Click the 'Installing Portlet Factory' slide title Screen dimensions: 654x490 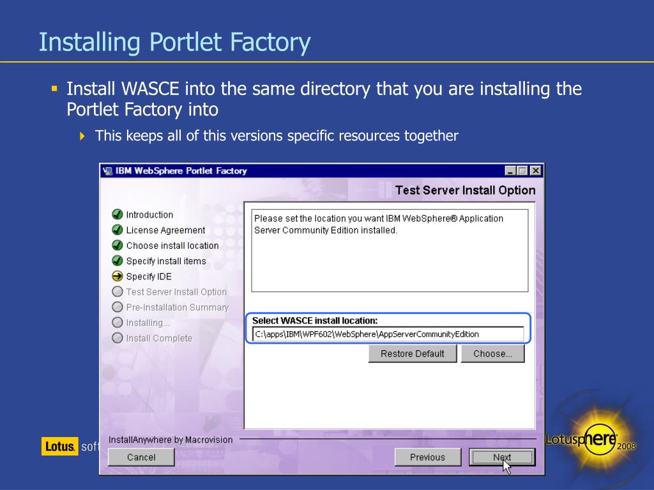pos(175,42)
